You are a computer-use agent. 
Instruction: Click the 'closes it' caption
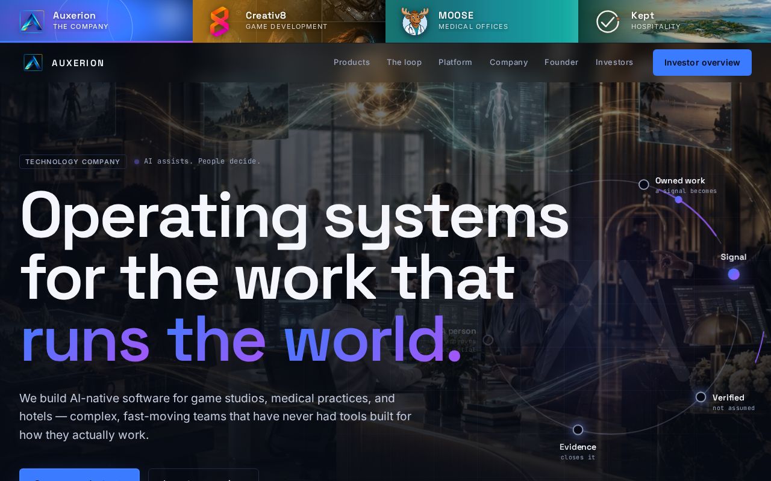(x=578, y=458)
